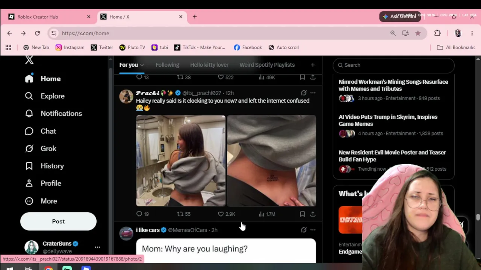Like the post with 522 likes
This screenshot has width=481, height=270.
click(226, 77)
